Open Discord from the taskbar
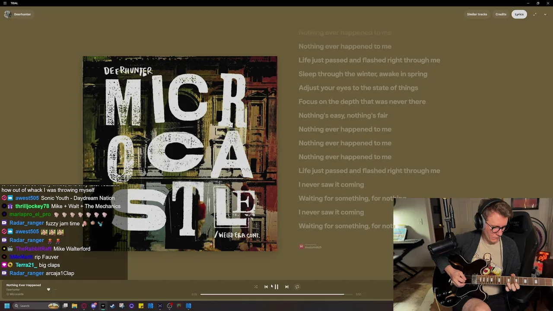553x311 pixels. [93, 306]
